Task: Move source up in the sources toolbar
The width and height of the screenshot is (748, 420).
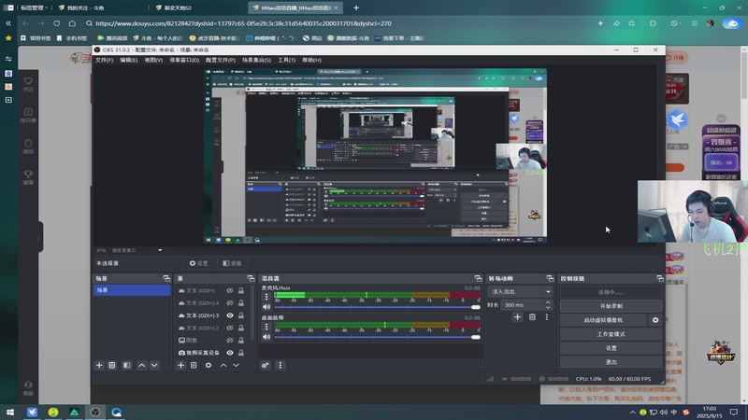Action: pyautogui.click(x=223, y=365)
